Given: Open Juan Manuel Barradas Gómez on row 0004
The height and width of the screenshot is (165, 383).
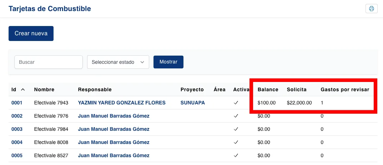Looking at the screenshot, I should [114, 142].
